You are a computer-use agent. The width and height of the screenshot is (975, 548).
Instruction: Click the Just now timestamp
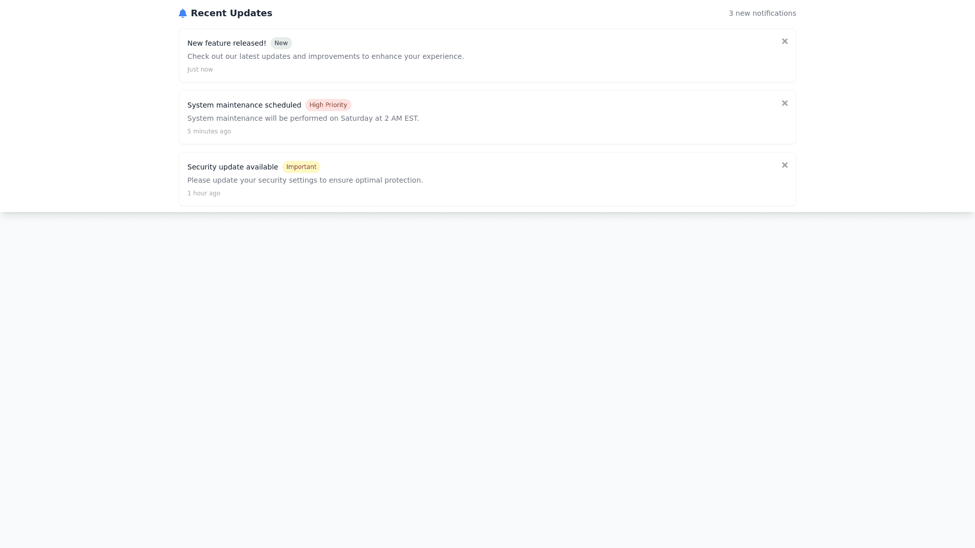200,70
